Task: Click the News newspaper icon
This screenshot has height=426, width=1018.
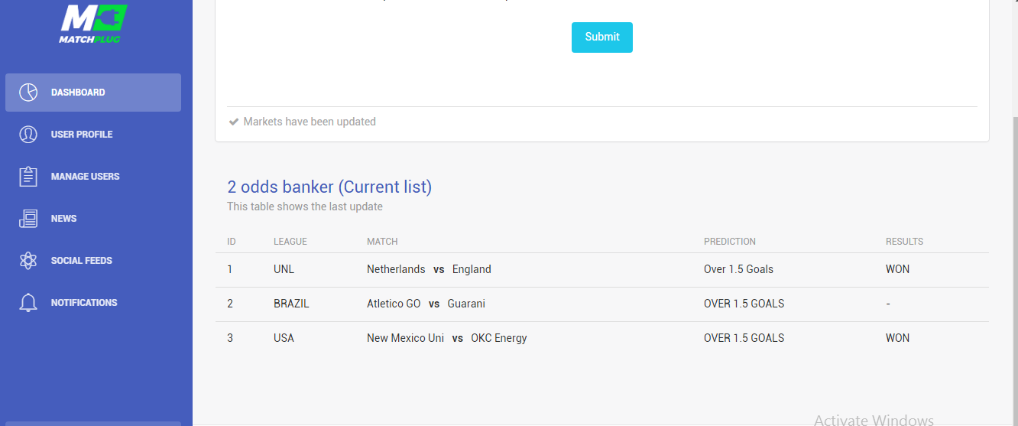Action: [x=28, y=219]
